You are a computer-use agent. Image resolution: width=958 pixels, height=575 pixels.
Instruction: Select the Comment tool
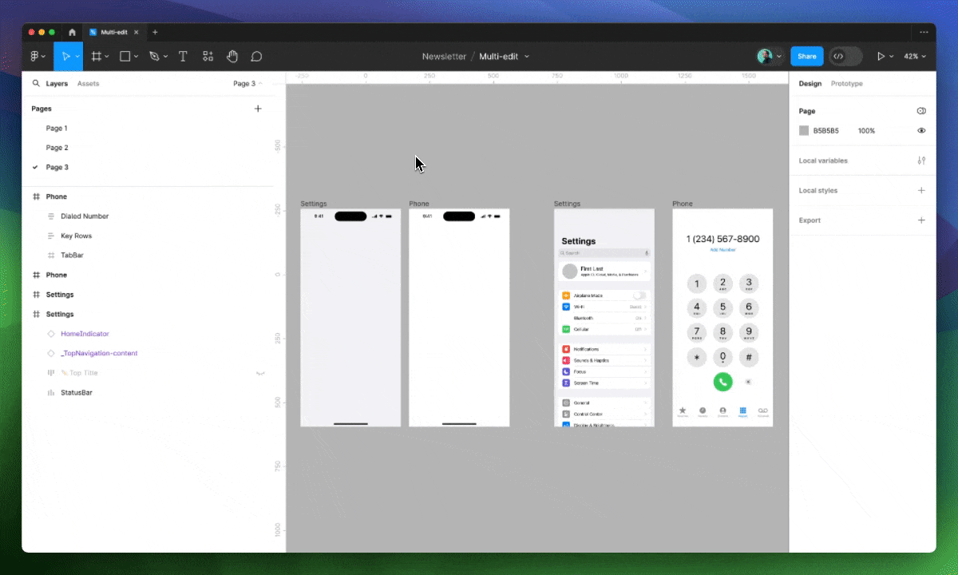[256, 57]
